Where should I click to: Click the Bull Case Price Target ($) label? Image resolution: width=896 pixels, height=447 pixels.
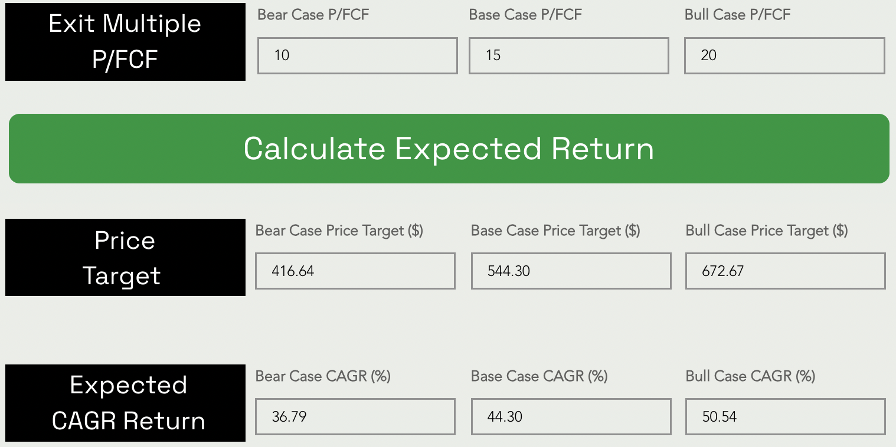(767, 231)
